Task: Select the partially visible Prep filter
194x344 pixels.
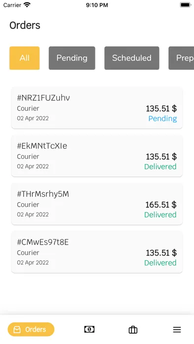Action: pos(181,58)
